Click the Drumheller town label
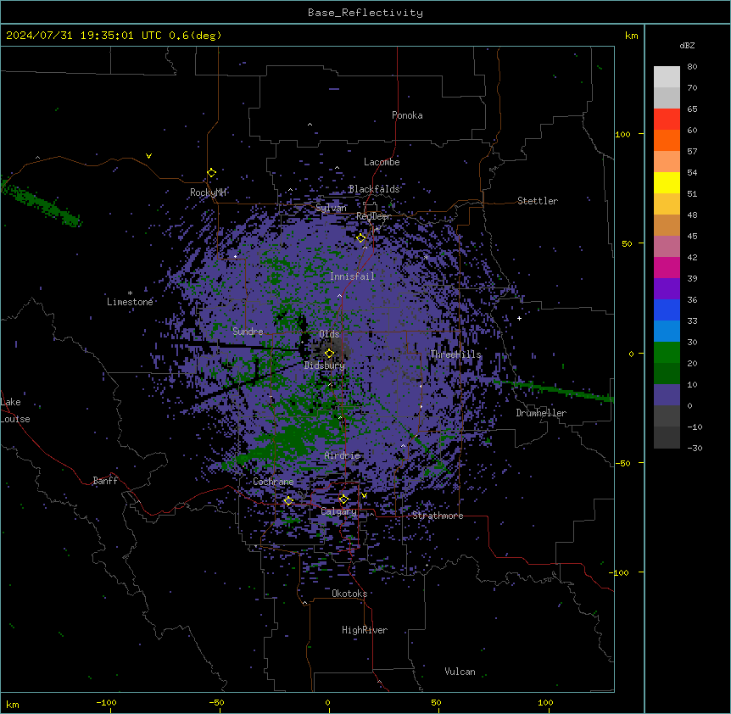Image resolution: width=731 pixels, height=714 pixels. click(541, 413)
